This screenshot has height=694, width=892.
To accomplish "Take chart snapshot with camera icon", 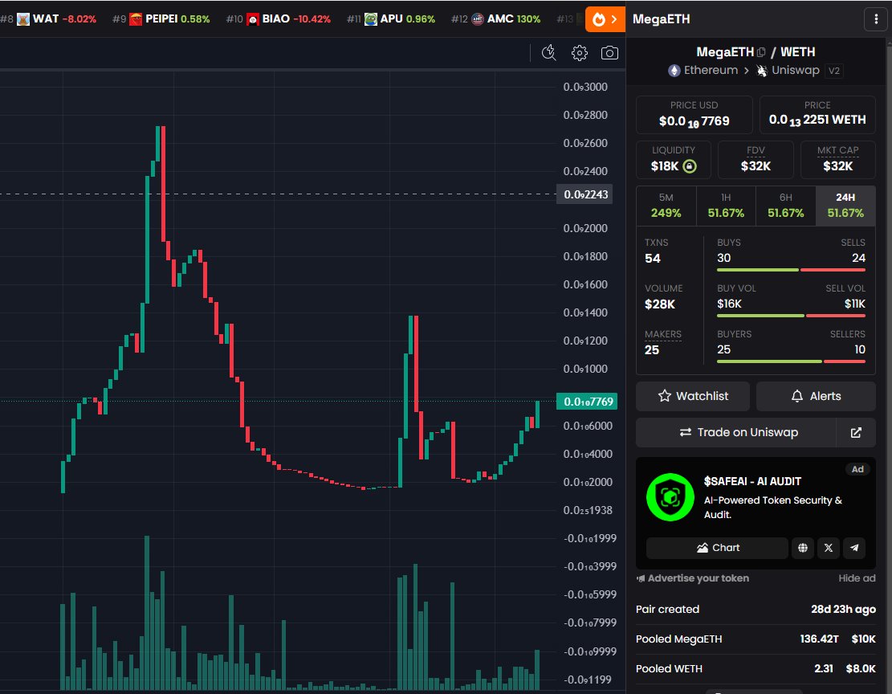I will click(609, 53).
